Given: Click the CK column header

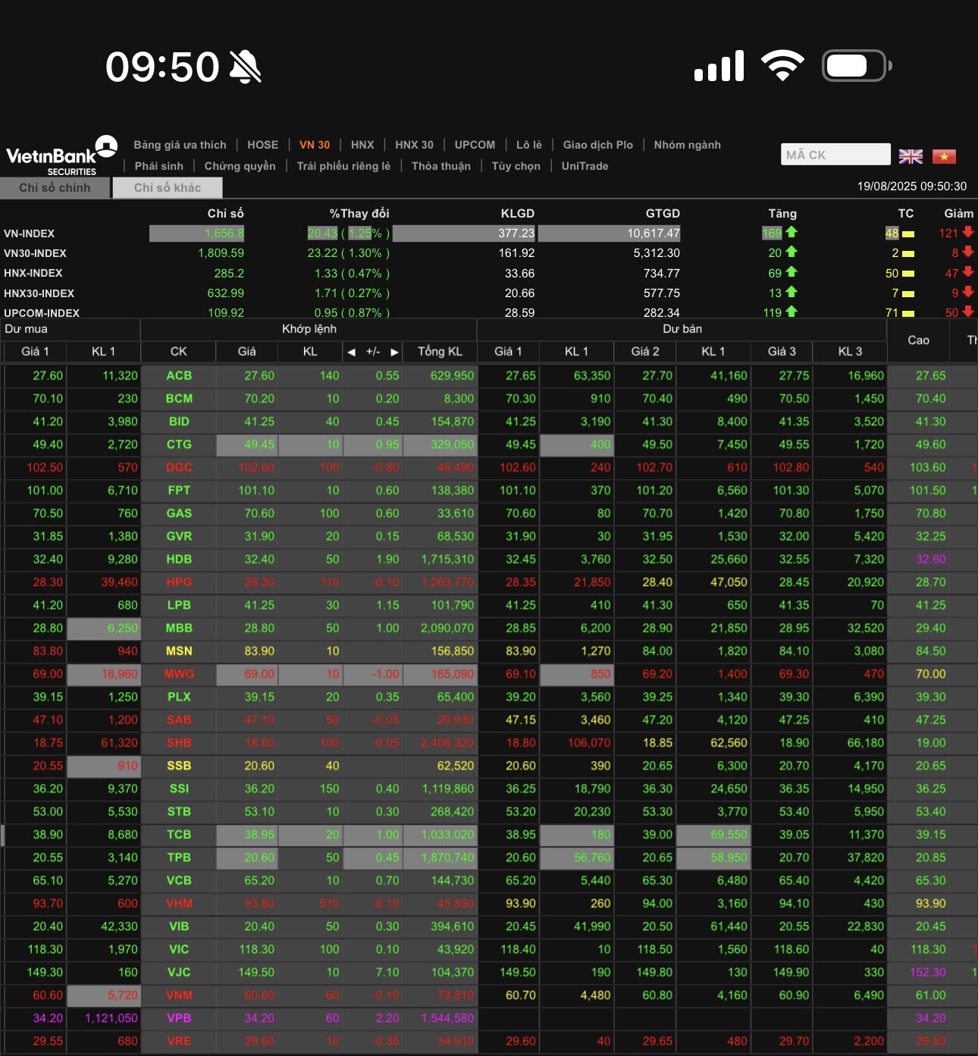Looking at the screenshot, I should tap(179, 352).
